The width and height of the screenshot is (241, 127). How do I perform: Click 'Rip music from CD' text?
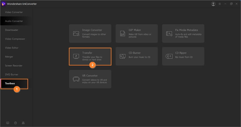184,57
